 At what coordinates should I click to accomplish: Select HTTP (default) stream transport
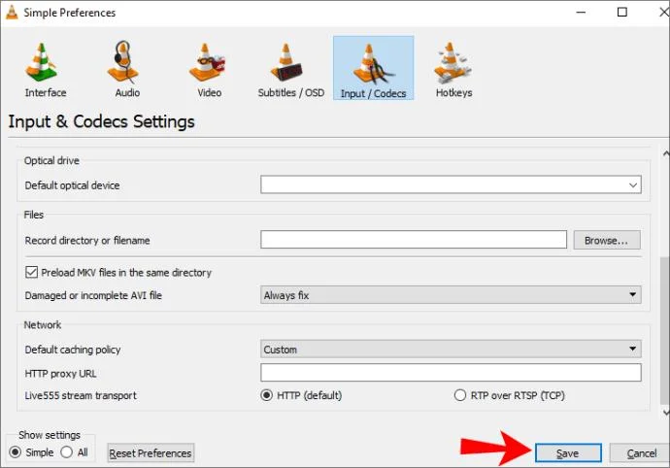pos(266,395)
